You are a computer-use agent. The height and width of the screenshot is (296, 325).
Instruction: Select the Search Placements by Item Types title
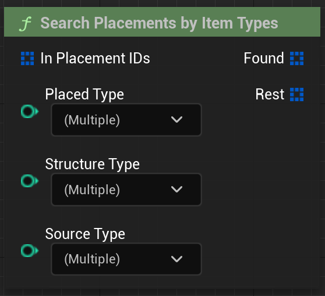tap(159, 23)
